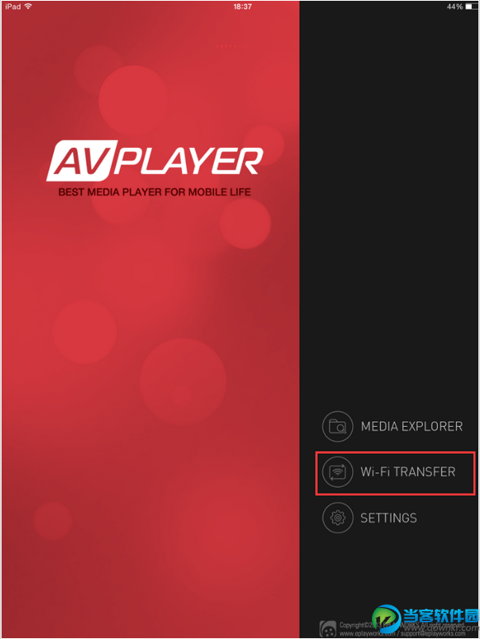Tap the BEST MEDIA PLAYER FOR MOBILE LIFE tagline

pos(154,192)
